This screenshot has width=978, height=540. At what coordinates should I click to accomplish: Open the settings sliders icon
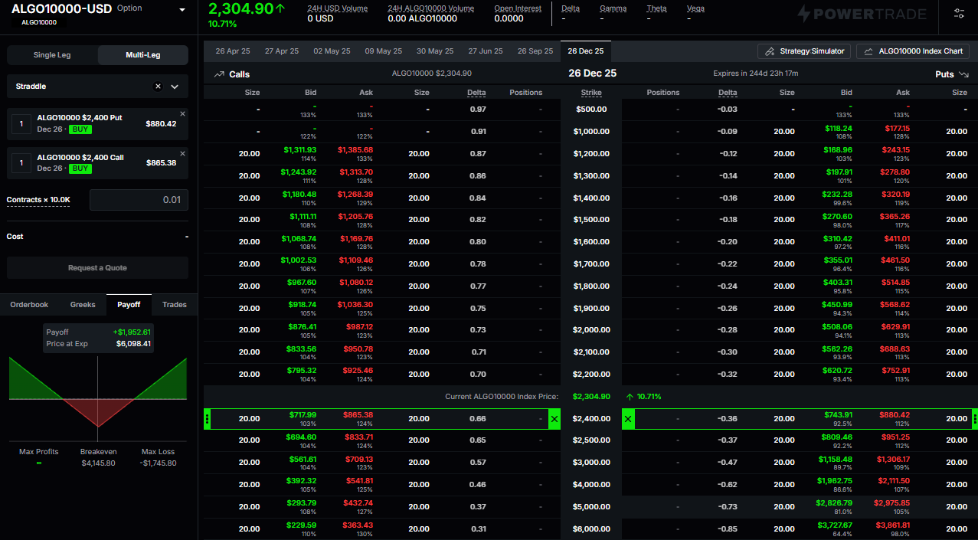tap(959, 14)
